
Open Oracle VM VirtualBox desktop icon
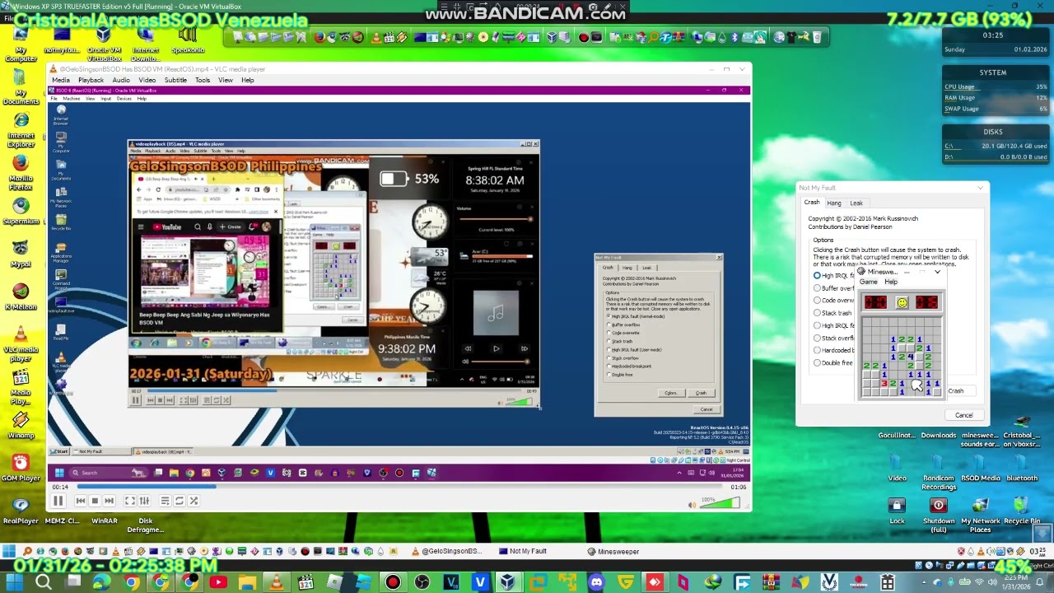coord(104,46)
